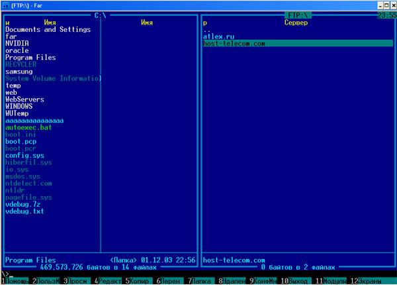Viewport: 397px width, 285px height.
Task: Click the Сервер column header
Action: pyautogui.click(x=296, y=23)
